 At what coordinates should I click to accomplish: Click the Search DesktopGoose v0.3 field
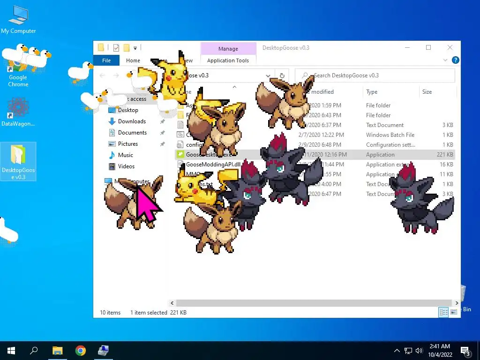(375, 75)
